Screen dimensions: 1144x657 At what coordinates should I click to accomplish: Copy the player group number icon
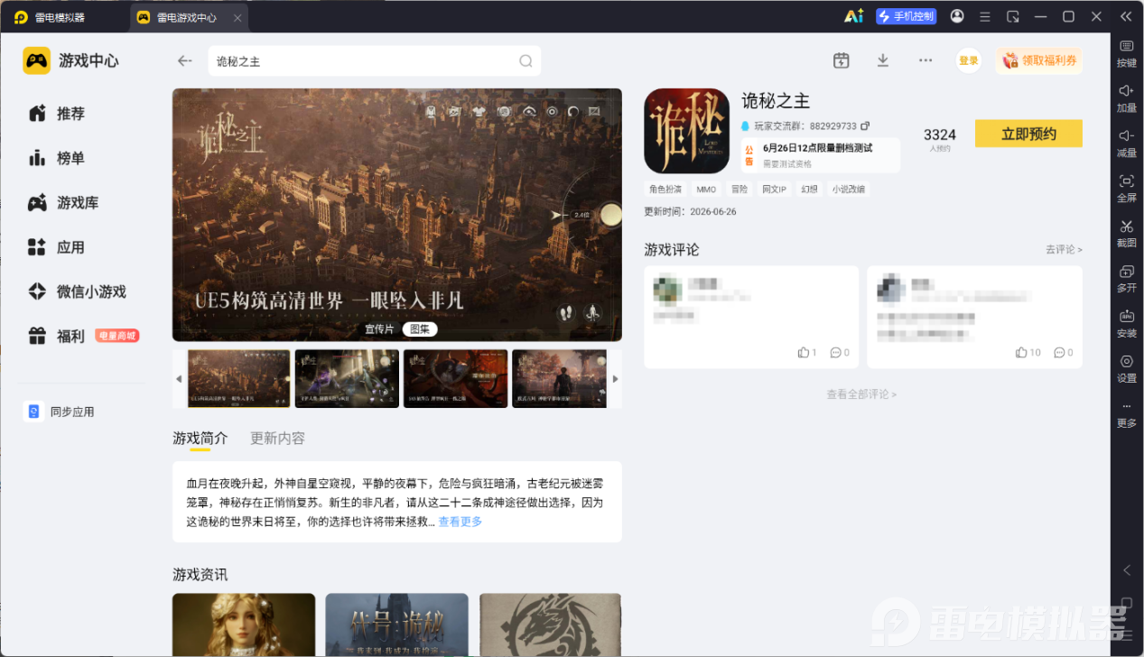tap(865, 125)
